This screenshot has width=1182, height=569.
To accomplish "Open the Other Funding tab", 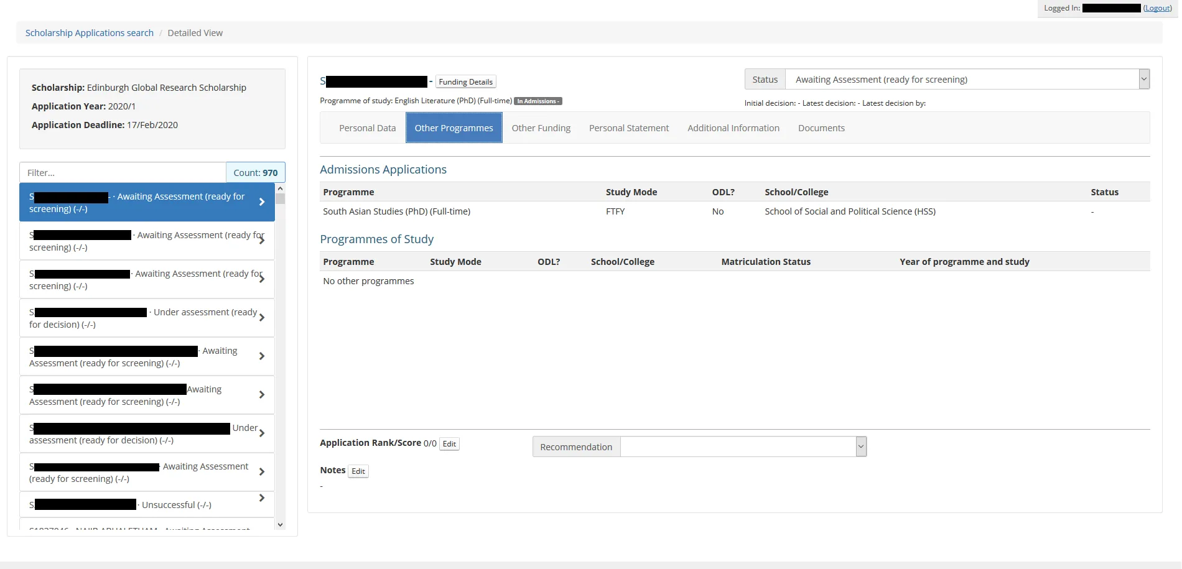I will click(541, 128).
